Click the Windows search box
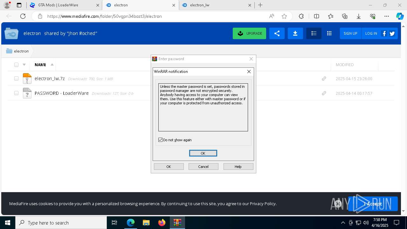 click(x=61, y=223)
